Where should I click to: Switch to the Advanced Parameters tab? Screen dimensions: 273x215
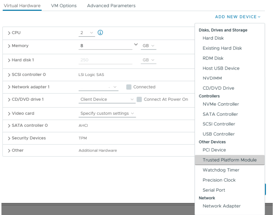tap(111, 6)
